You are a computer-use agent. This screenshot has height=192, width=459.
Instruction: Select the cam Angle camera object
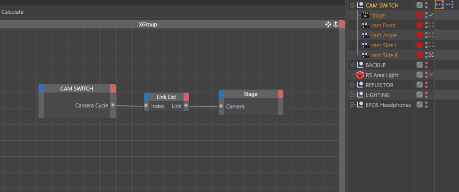click(384, 35)
